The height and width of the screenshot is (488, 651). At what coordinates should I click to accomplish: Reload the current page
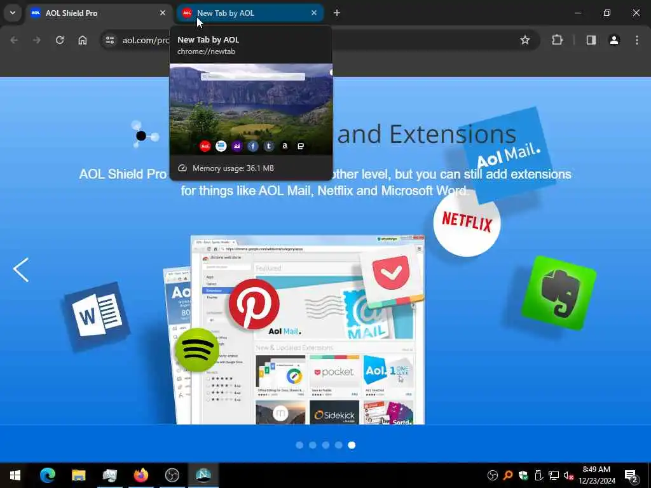click(60, 40)
